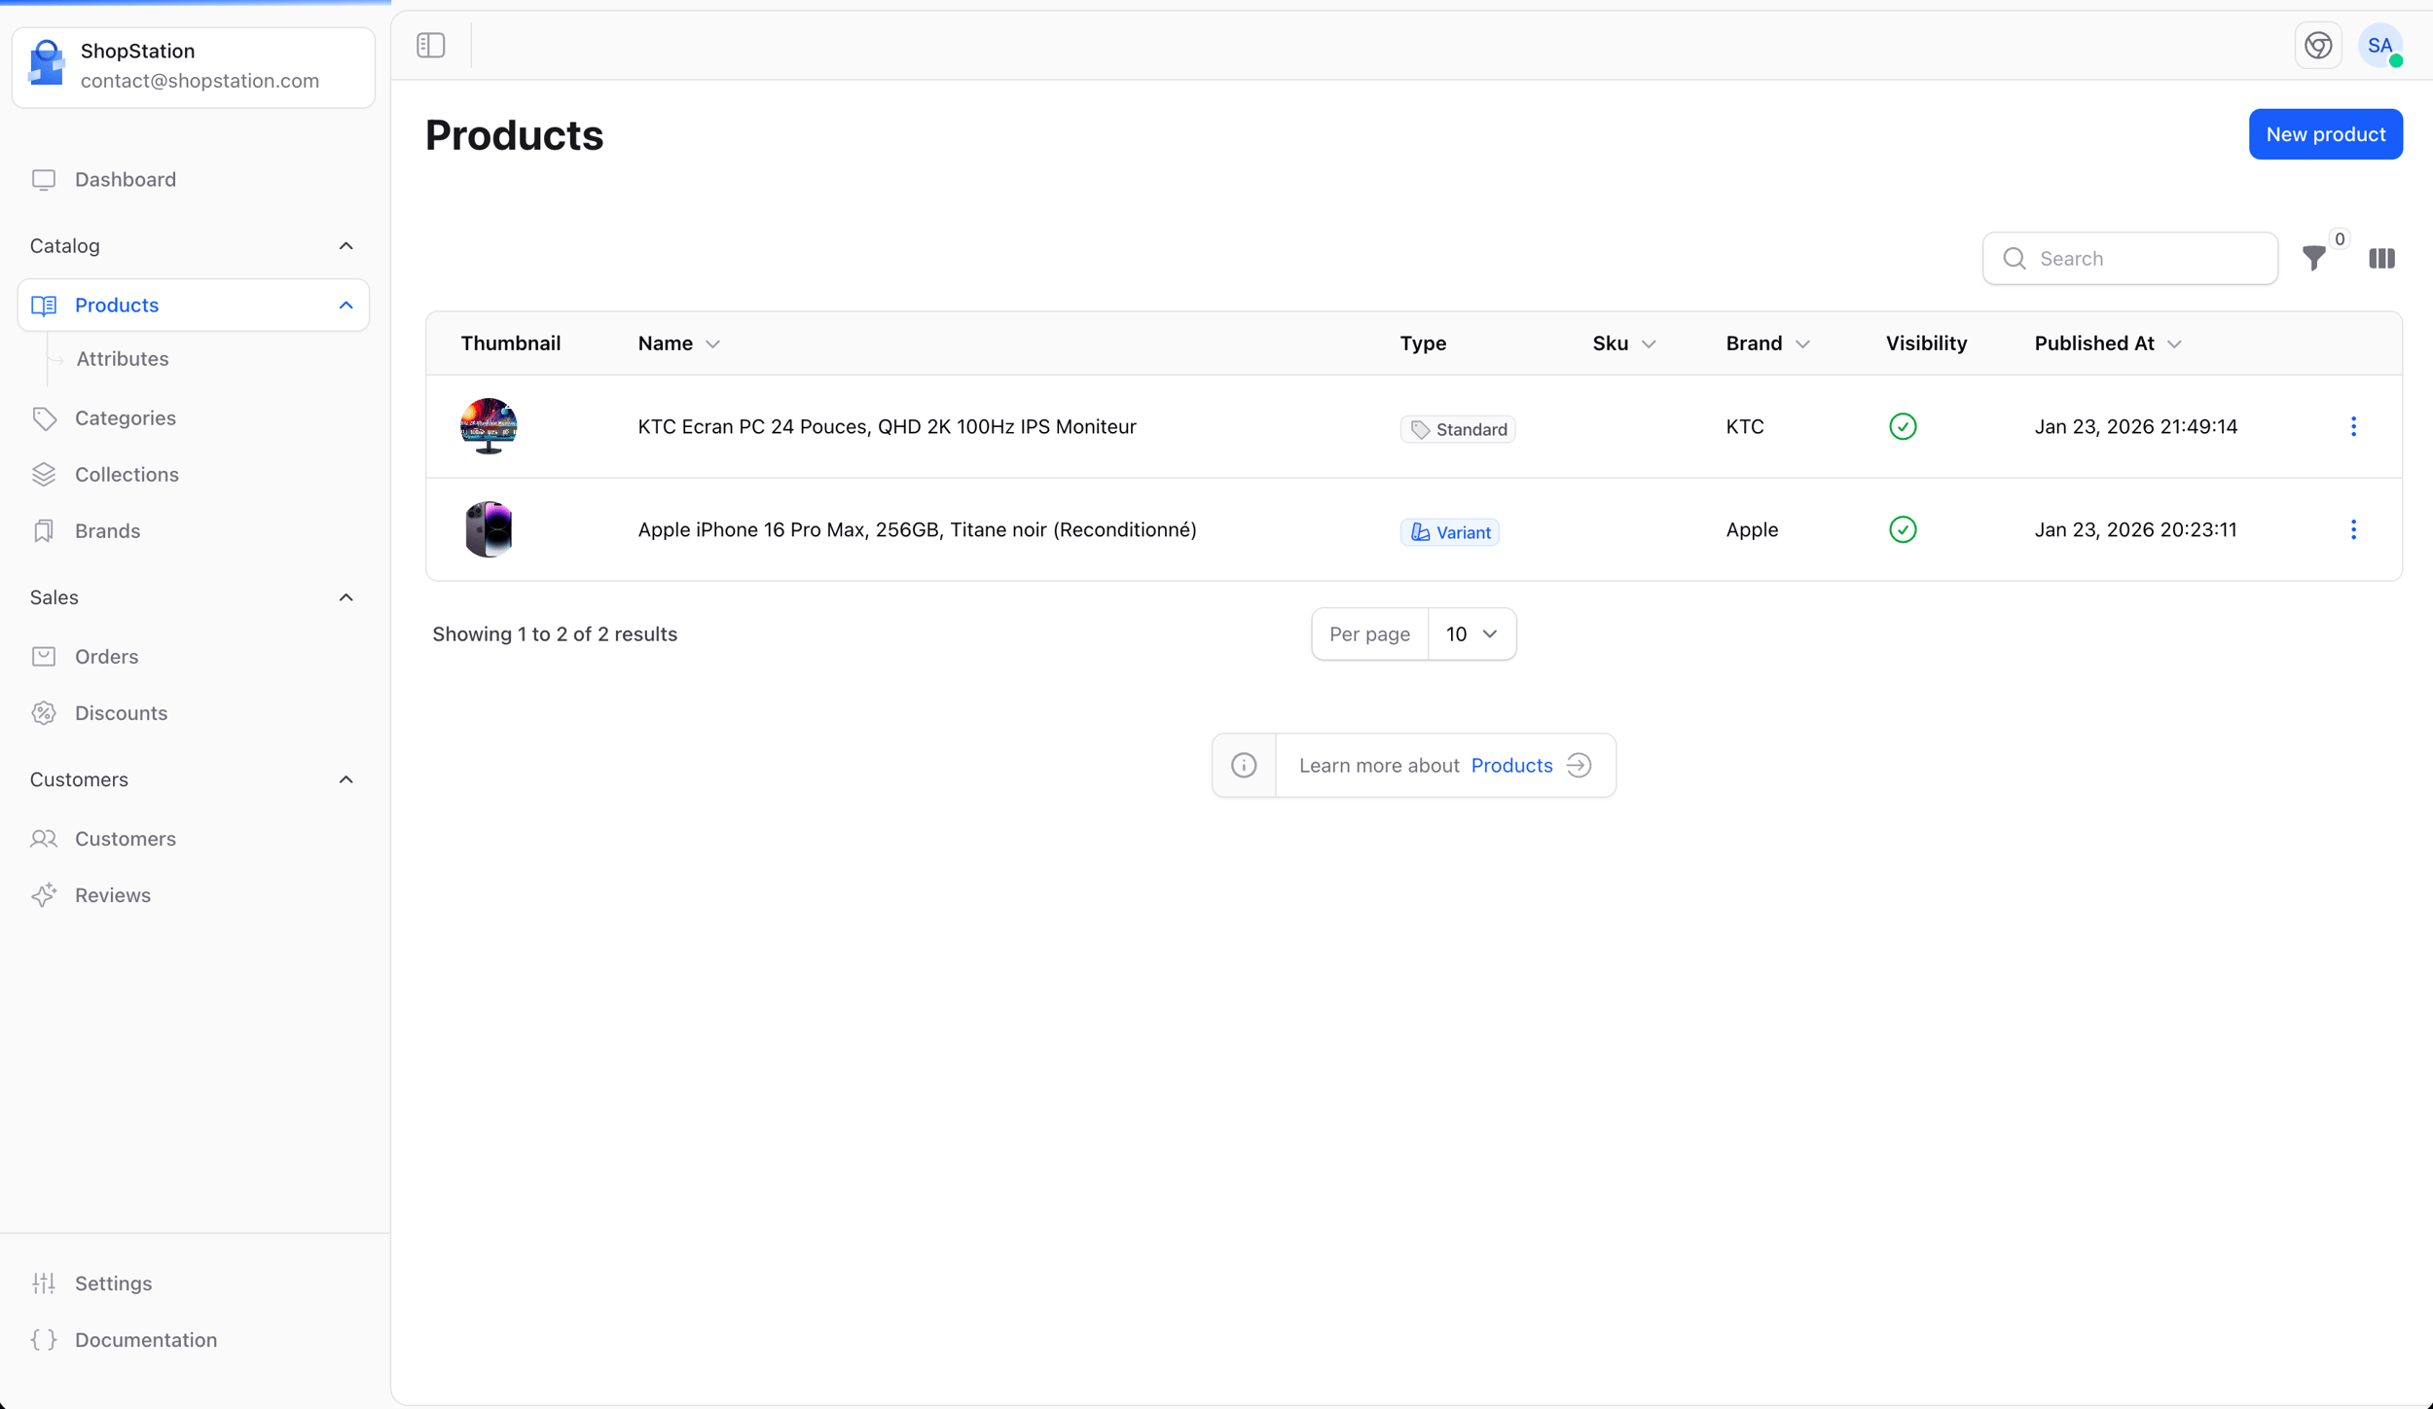Open the SA user avatar menu
Screen dimensions: 2433x1409
tap(2380, 45)
